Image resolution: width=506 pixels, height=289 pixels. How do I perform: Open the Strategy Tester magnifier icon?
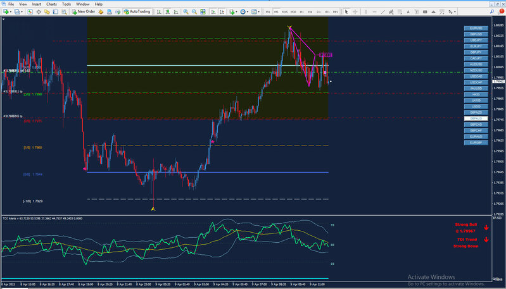64,12
